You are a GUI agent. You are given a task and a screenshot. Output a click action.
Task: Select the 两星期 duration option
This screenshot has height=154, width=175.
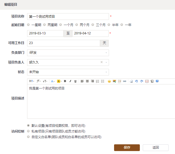pyautogui.click(x=44, y=25)
